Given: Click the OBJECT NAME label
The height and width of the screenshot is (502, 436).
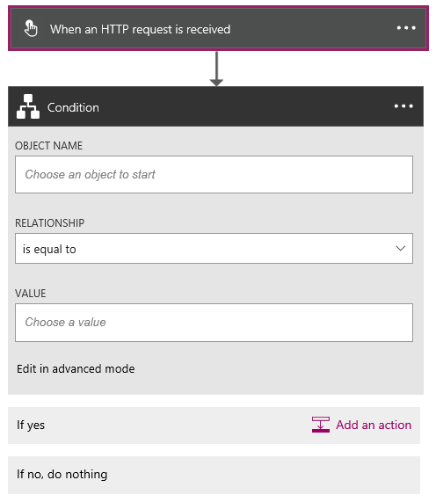Looking at the screenshot, I should click(x=48, y=146).
